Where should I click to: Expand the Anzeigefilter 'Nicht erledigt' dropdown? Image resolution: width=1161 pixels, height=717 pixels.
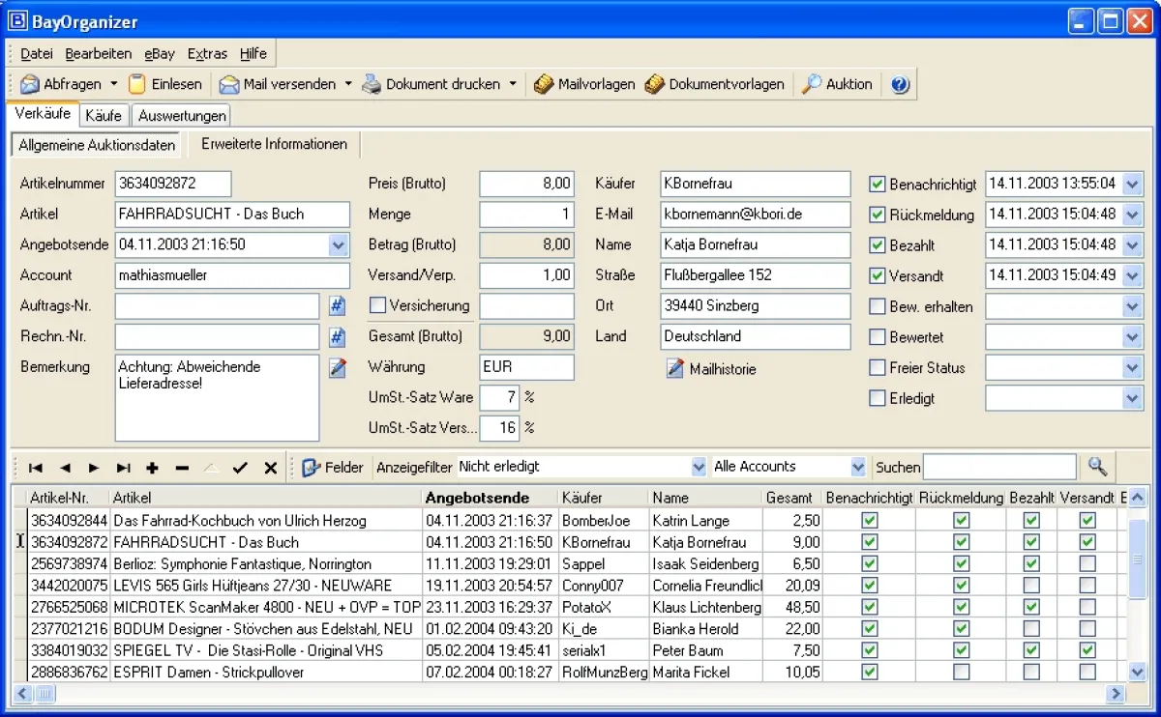click(x=700, y=467)
